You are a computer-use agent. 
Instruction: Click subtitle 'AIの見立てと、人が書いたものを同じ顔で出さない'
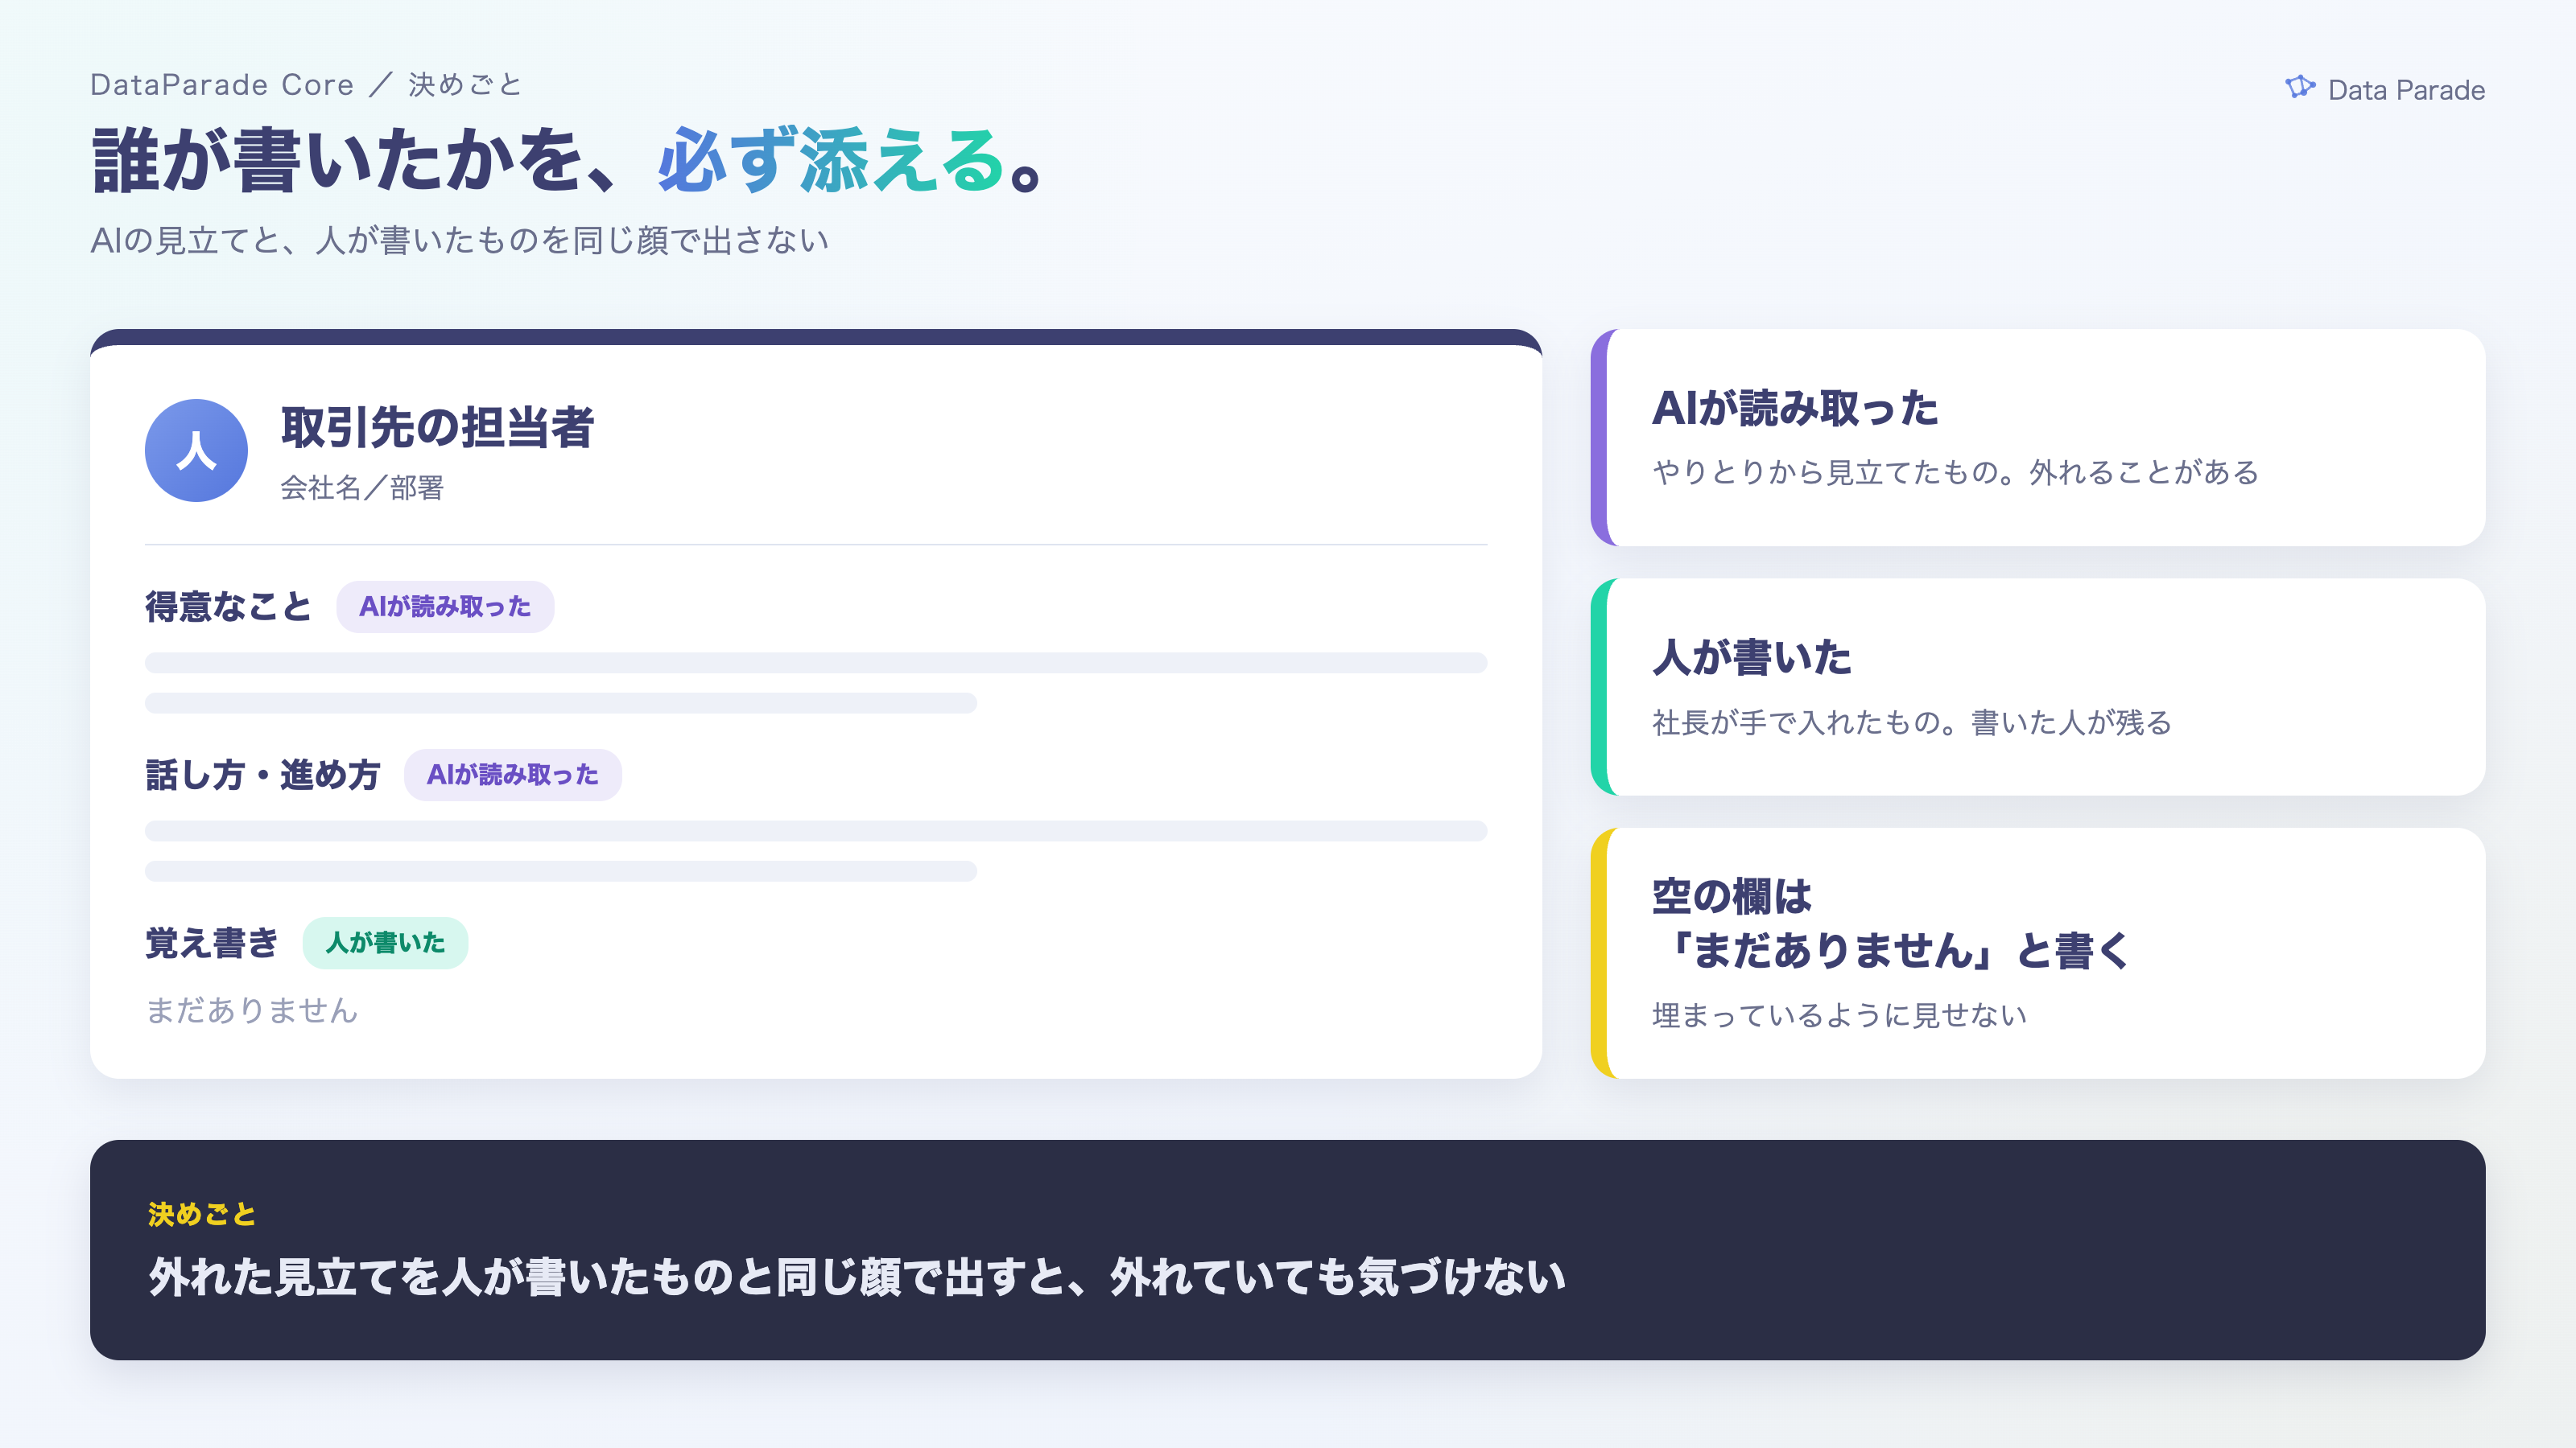pos(460,241)
